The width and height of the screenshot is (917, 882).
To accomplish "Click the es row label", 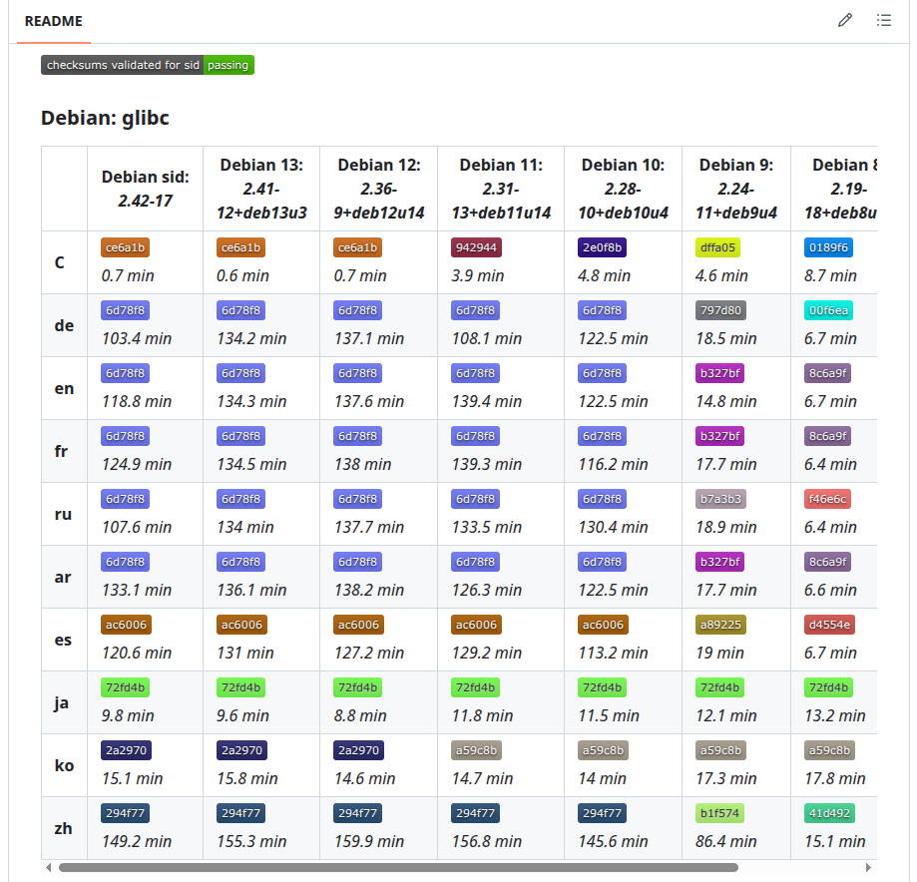I will [x=63, y=640].
